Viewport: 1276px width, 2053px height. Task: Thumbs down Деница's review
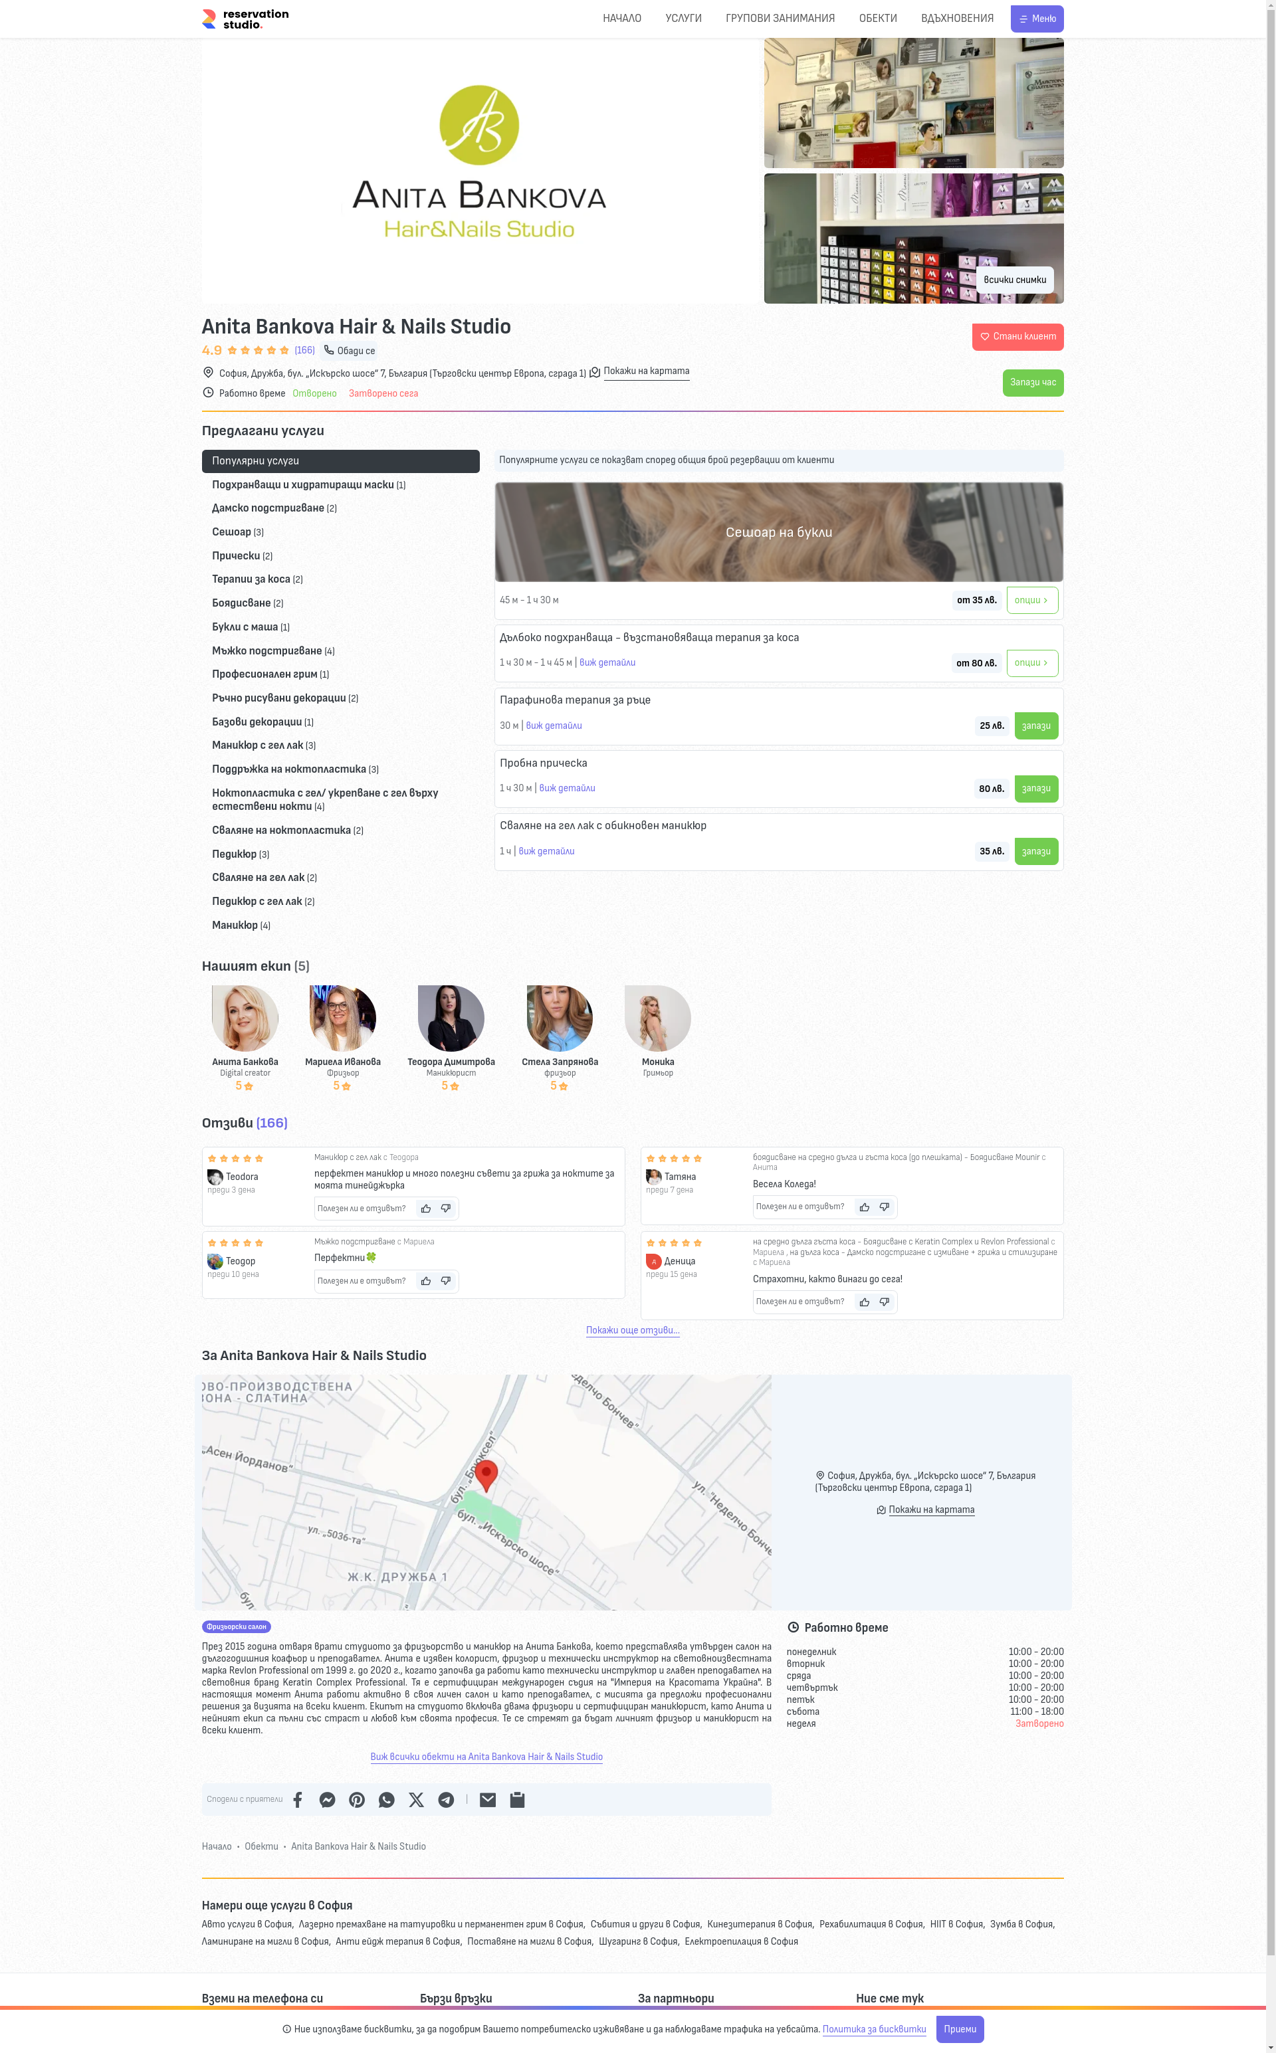pyautogui.click(x=885, y=1302)
